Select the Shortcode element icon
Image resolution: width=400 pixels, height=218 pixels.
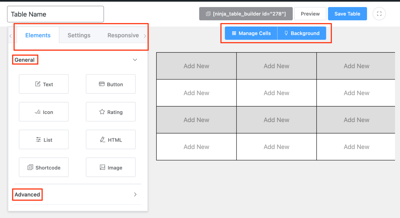pos(43,167)
